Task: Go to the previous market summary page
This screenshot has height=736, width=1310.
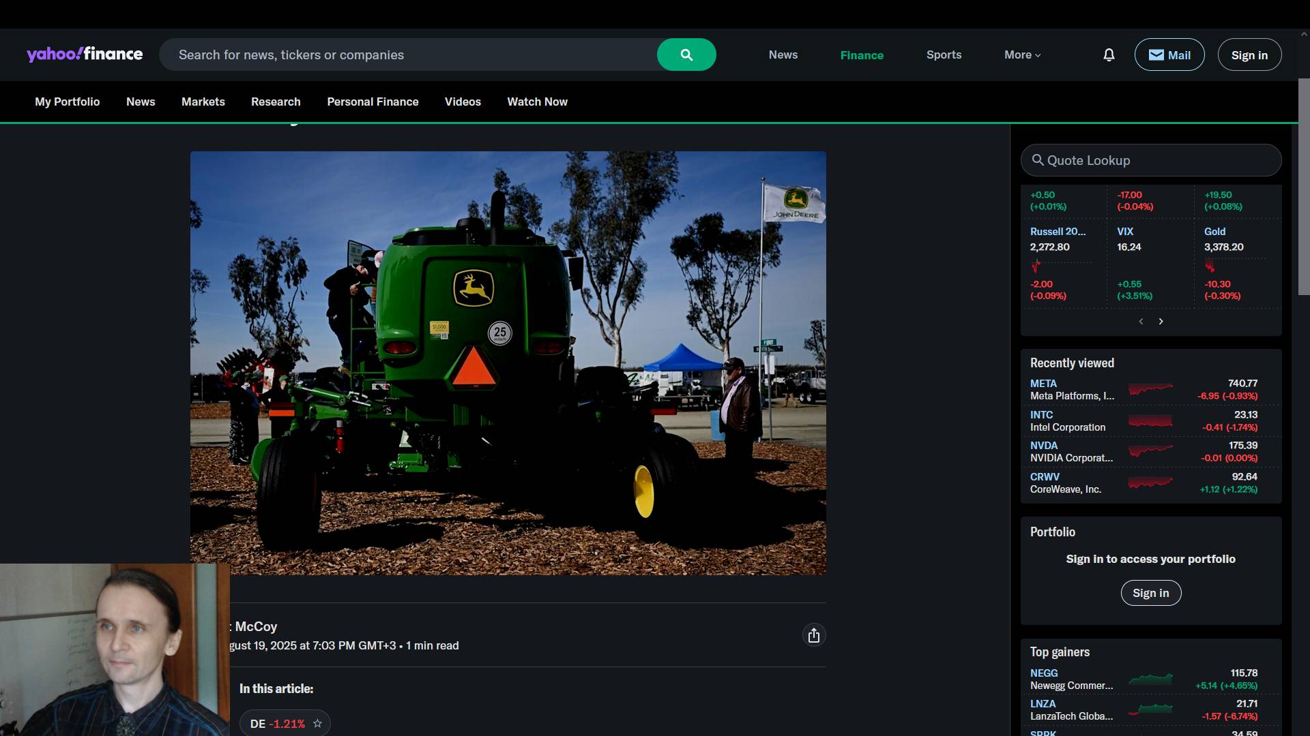Action: coord(1141,321)
